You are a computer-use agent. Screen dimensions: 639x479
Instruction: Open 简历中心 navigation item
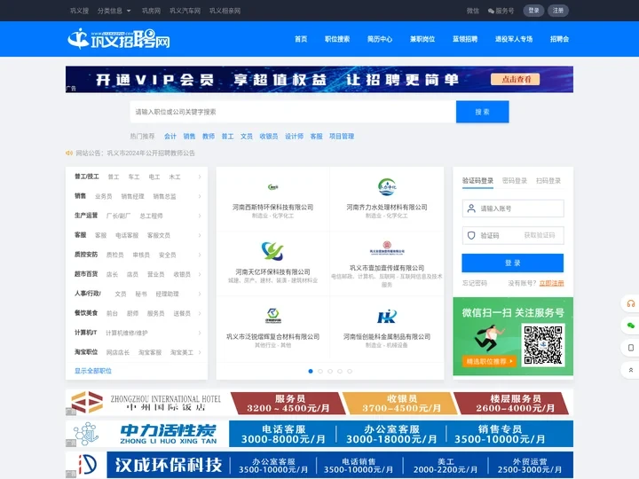point(380,39)
